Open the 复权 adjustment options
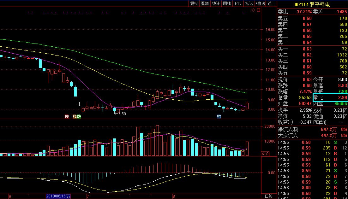 click(194, 3)
